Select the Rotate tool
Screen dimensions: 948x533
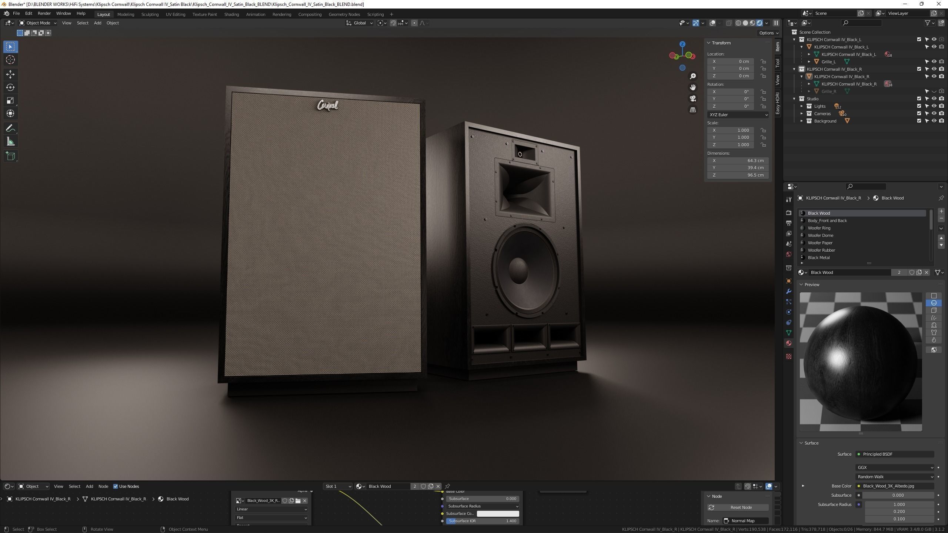click(x=10, y=87)
